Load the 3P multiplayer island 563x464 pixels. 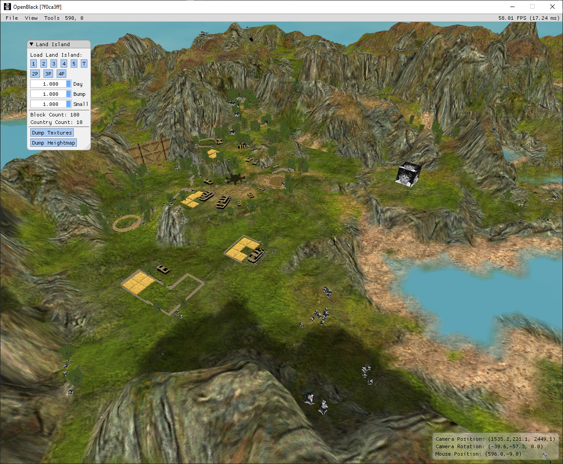[x=48, y=74]
